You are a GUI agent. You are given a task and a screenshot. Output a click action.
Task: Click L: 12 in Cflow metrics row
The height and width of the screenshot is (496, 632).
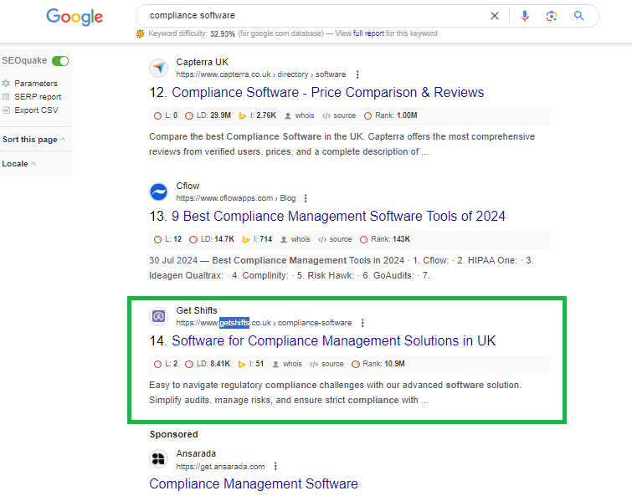(167, 239)
